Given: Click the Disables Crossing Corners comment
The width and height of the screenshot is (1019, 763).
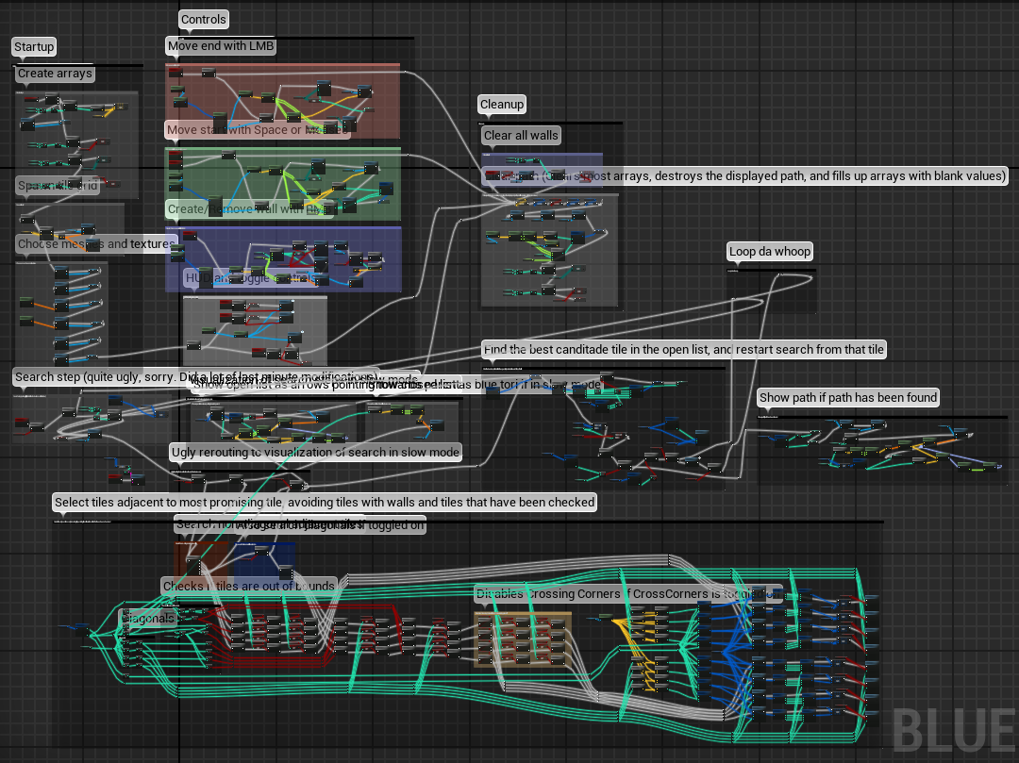Looking at the screenshot, I should coord(627,594).
